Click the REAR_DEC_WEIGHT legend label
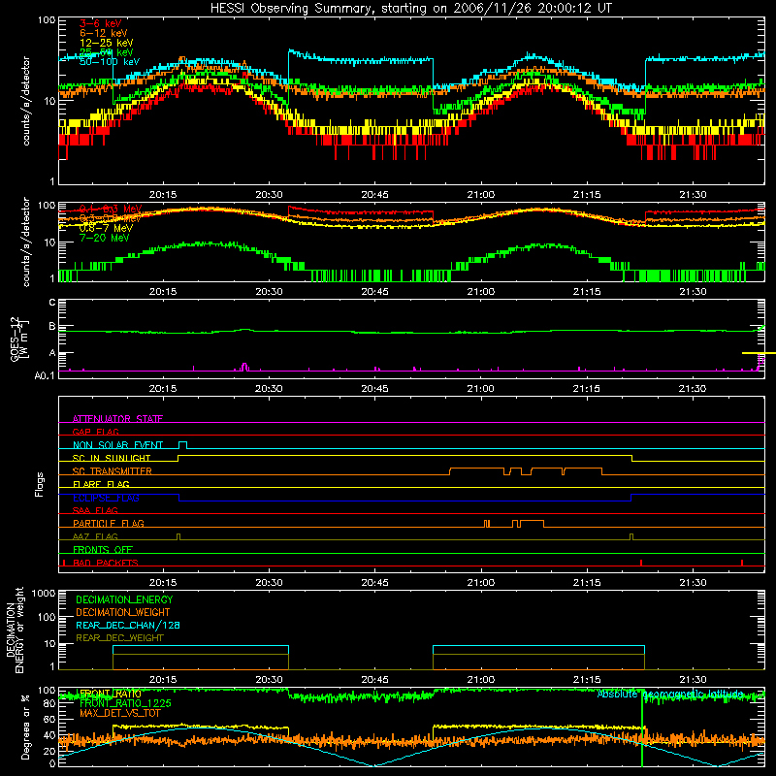Image resolution: width=776 pixels, height=776 pixels. (x=119, y=638)
